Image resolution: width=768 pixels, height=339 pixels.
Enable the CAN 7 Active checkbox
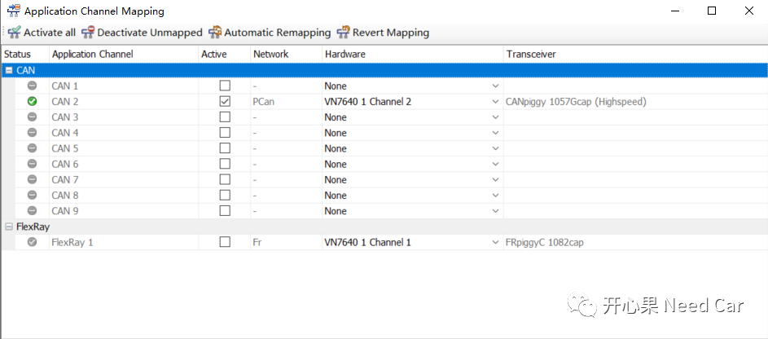(x=225, y=180)
